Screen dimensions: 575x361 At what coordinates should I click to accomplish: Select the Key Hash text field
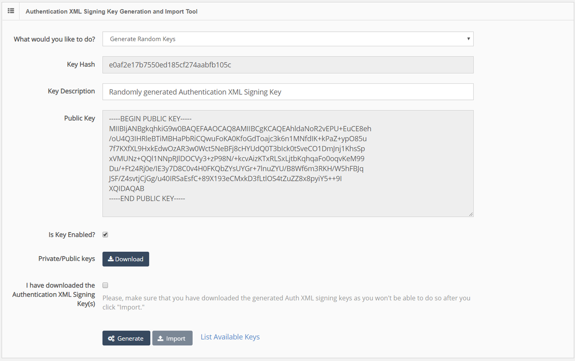(x=288, y=64)
